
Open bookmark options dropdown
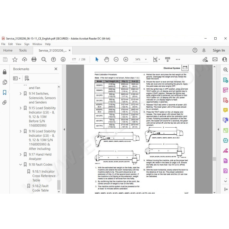[x=17, y=79]
